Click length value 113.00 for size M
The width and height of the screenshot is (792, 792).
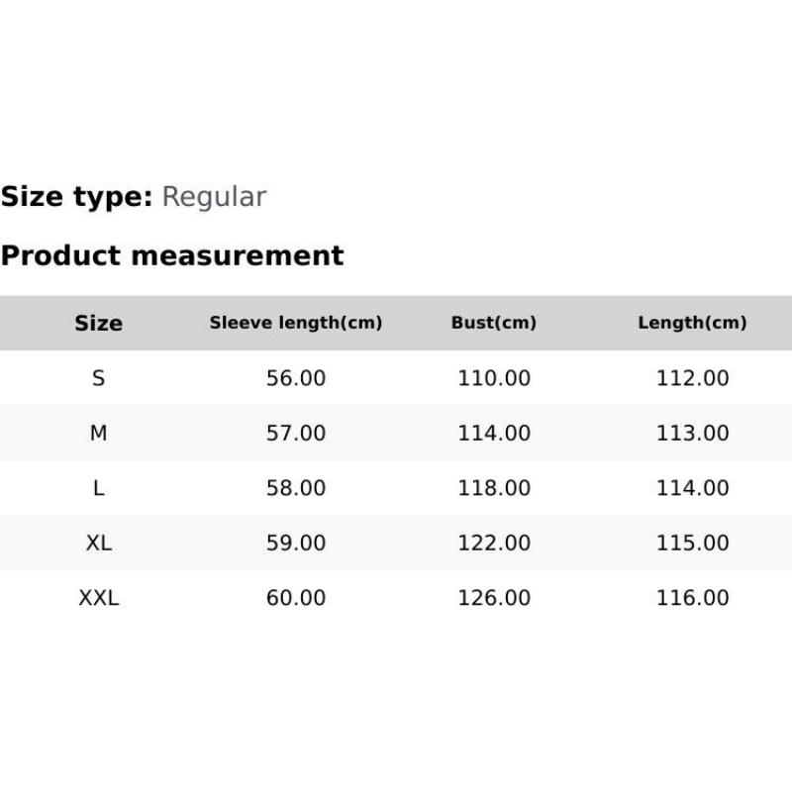point(692,433)
